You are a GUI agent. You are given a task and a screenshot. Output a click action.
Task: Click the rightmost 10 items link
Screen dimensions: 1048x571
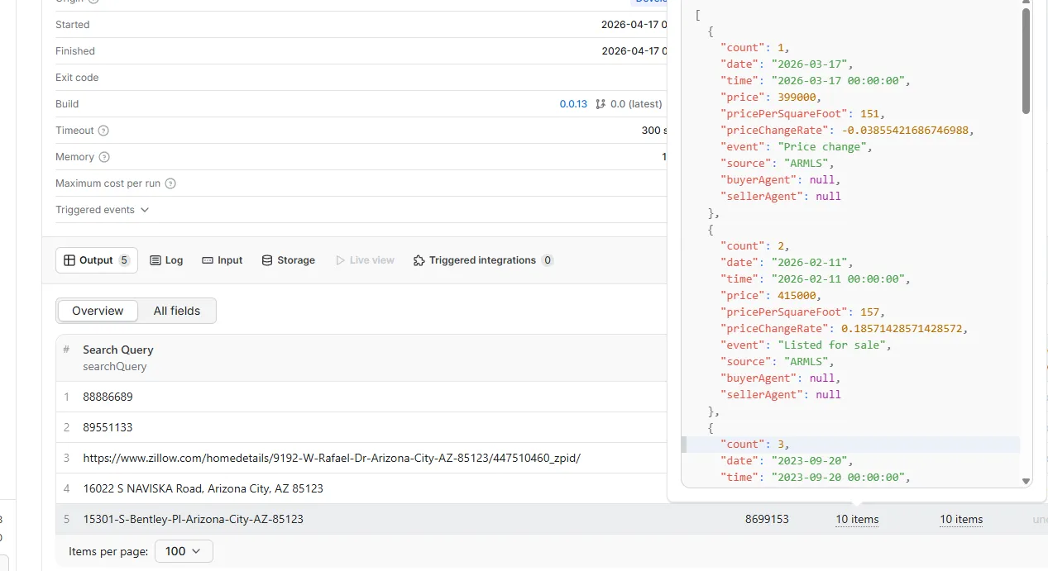[x=961, y=520]
